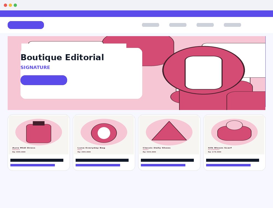Click the purple logo pill in the header

[x=26, y=25]
